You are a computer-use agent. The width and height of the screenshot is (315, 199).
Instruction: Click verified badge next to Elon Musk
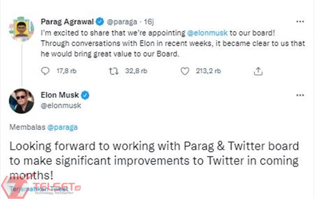pyautogui.click(x=84, y=95)
